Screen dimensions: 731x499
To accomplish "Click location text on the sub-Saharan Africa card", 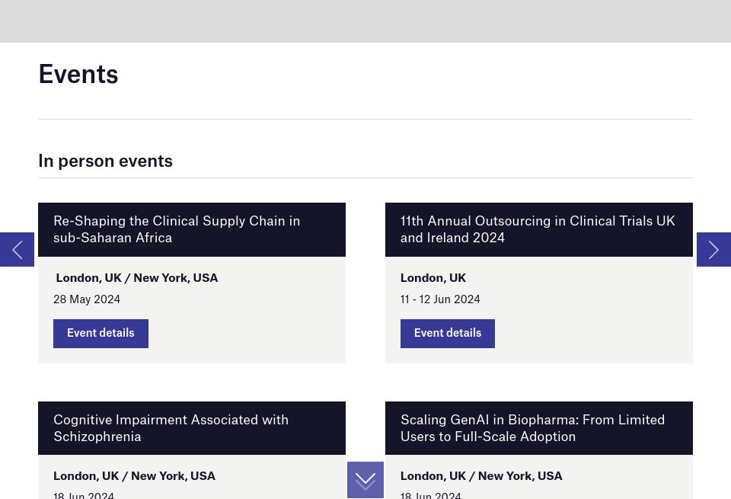I will point(137,278).
